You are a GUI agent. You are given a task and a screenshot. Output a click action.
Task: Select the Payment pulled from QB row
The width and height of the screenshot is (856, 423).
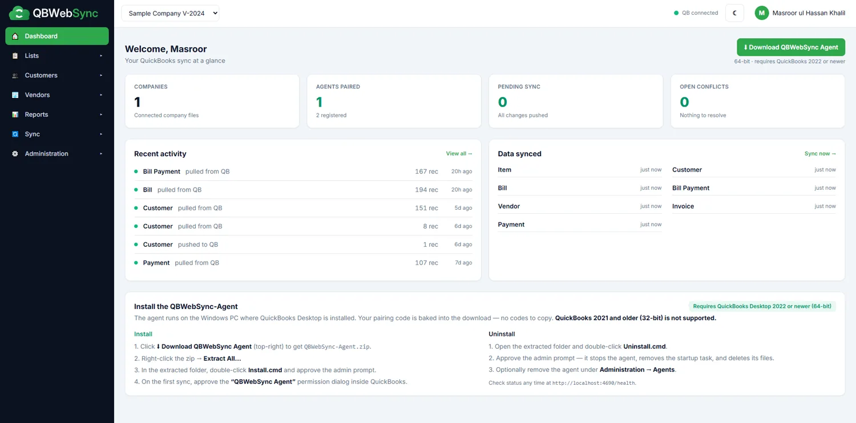coord(303,263)
